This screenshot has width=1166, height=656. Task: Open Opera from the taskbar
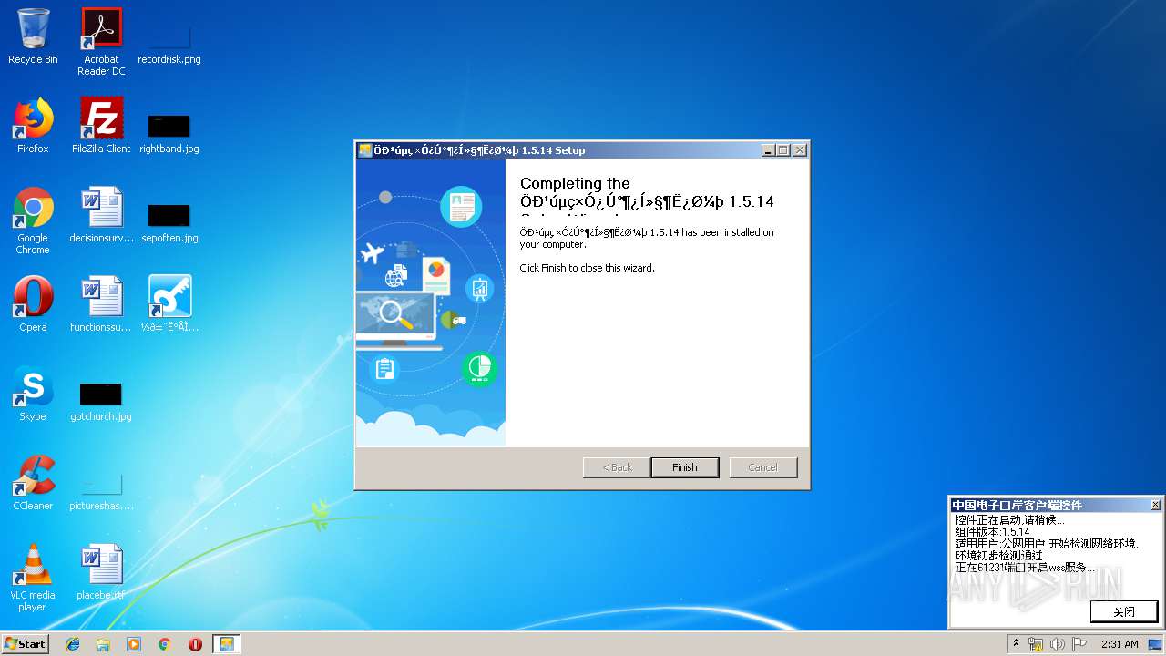(x=195, y=644)
